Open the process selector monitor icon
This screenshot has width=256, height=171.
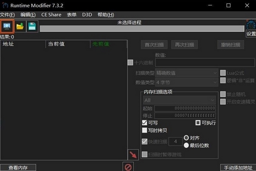(7, 26)
